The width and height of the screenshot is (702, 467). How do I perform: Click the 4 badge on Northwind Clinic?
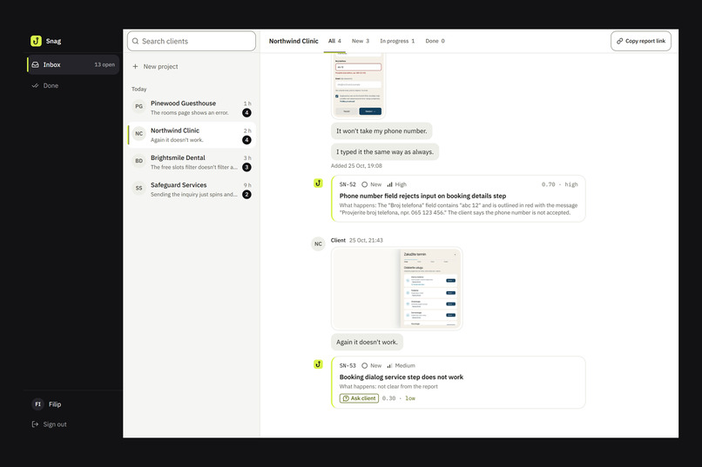tap(246, 140)
